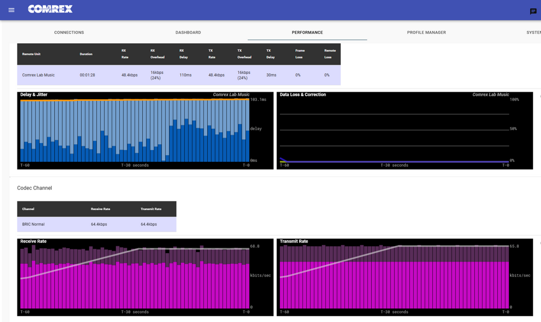Open the Dashboard tab

pyautogui.click(x=188, y=33)
